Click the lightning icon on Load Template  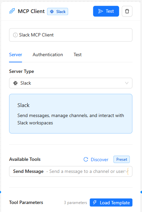tap(95, 202)
